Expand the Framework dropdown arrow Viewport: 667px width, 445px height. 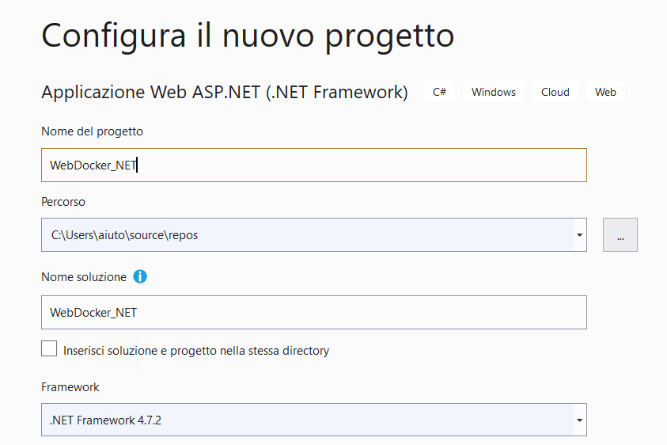[579, 420]
